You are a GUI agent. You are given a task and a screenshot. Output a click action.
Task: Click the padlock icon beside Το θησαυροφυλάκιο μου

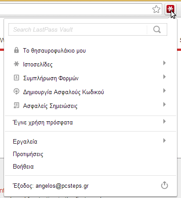pyautogui.click(x=16, y=50)
